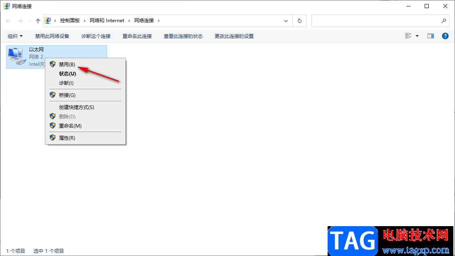Click the search magnifier icon
Screen dimensions: 455x256
444,21
